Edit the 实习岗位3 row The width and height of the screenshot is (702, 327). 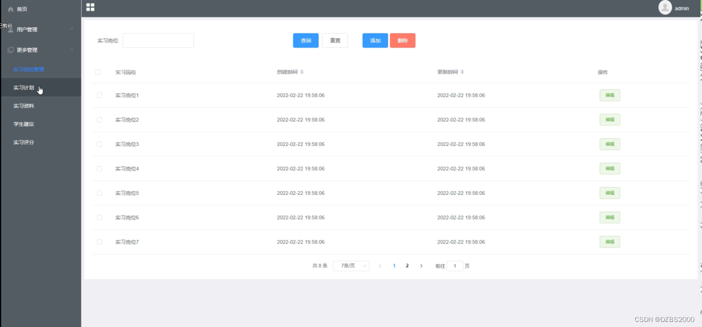pos(610,144)
